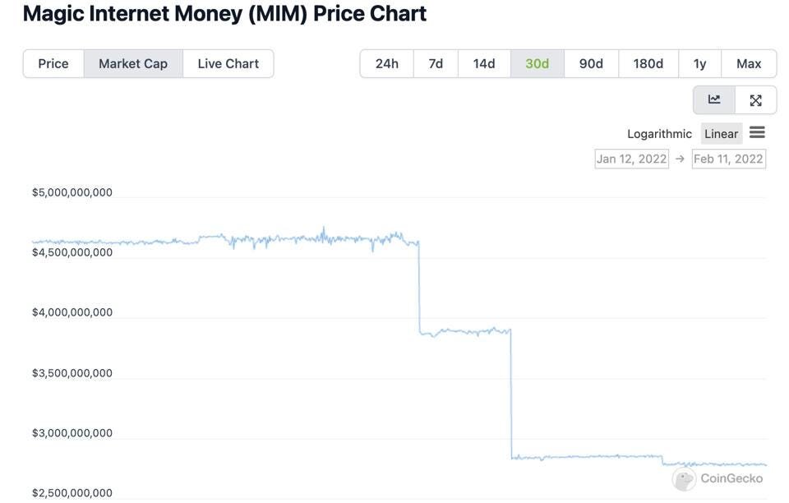Switch chart scale to Logarithmic

(659, 134)
